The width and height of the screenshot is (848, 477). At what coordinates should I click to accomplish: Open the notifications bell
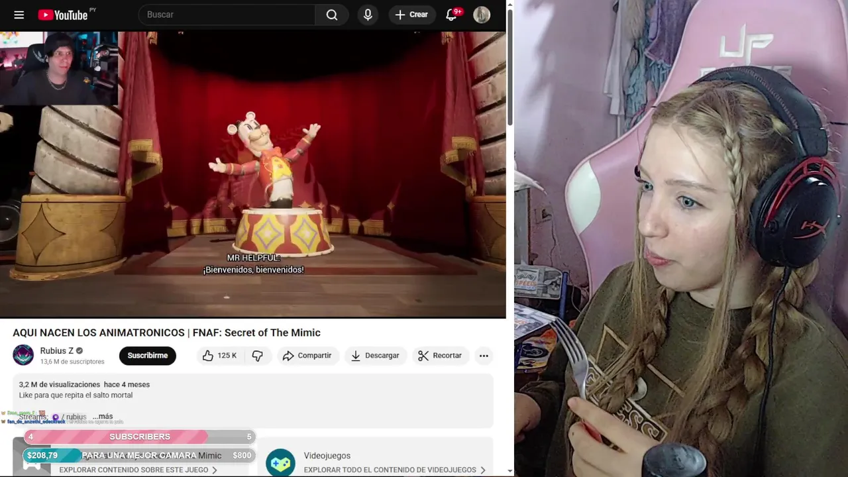tap(452, 15)
